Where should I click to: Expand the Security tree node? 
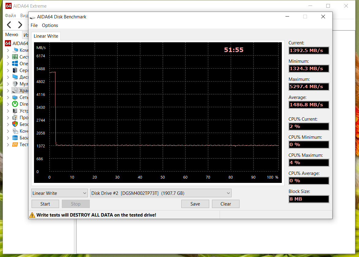pyautogui.click(x=8, y=124)
